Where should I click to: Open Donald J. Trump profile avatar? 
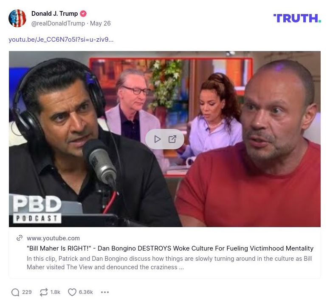click(17, 18)
